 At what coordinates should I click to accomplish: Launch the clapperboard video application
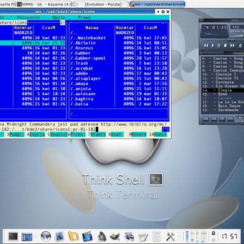click(87, 237)
